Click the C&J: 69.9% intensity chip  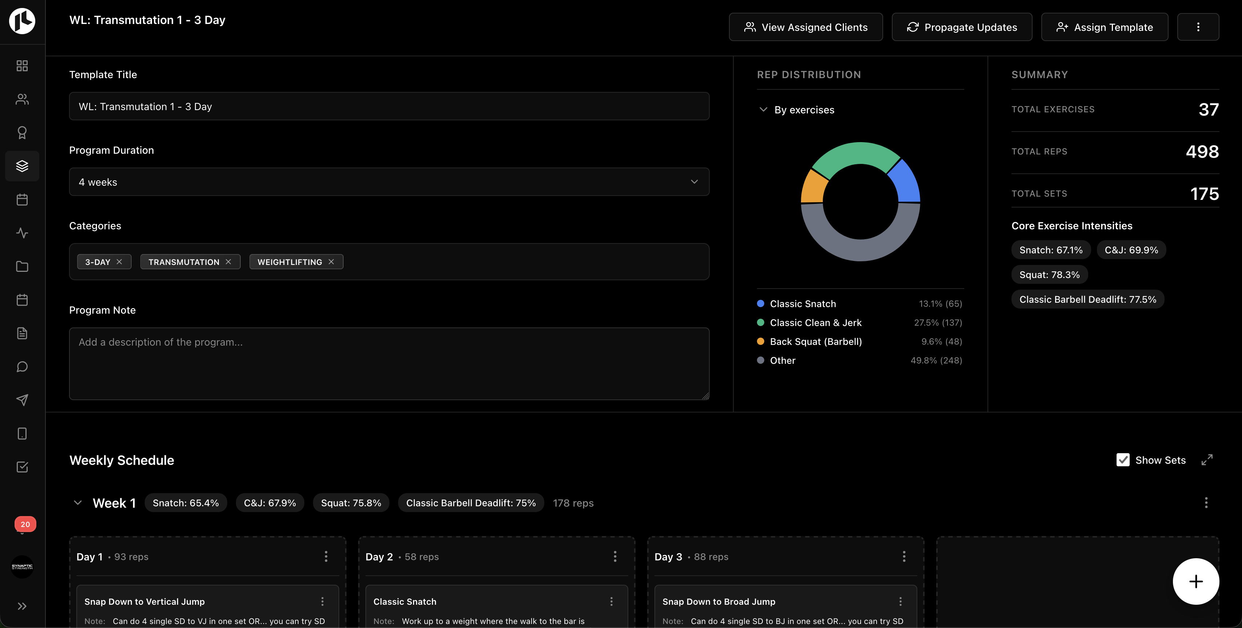point(1131,250)
